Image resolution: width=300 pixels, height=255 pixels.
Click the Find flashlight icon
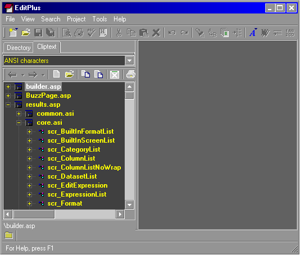coord(200,33)
